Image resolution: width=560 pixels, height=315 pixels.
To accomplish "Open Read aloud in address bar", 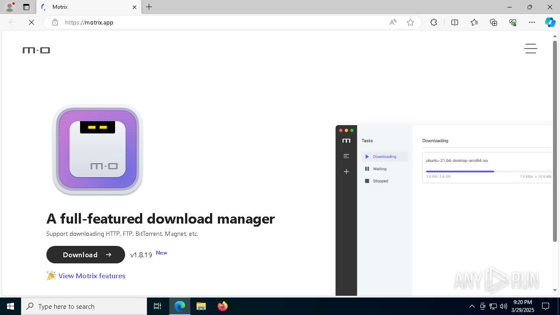I will [x=393, y=22].
